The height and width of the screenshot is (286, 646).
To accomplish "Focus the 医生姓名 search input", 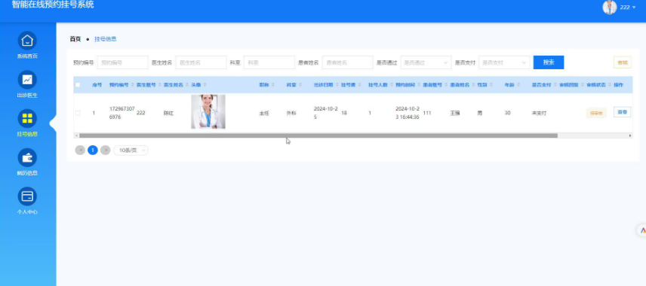I will pos(201,62).
